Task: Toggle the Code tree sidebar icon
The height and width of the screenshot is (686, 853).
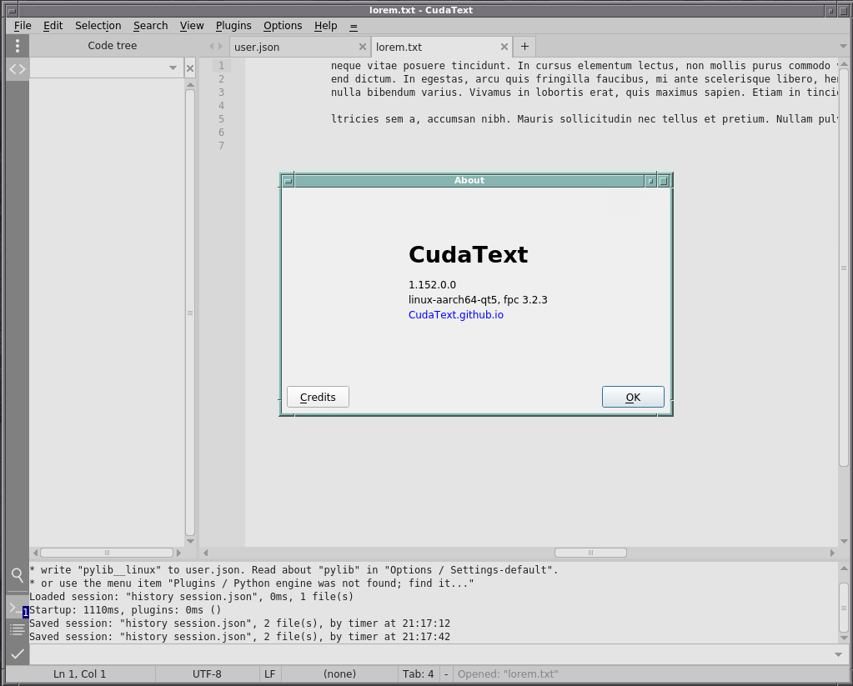Action: 17,69
